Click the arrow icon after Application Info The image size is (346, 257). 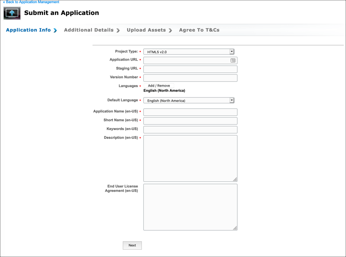(x=56, y=30)
